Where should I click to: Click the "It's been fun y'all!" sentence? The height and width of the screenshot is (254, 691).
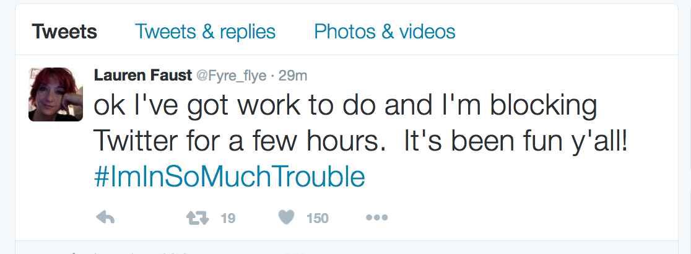click(x=516, y=142)
